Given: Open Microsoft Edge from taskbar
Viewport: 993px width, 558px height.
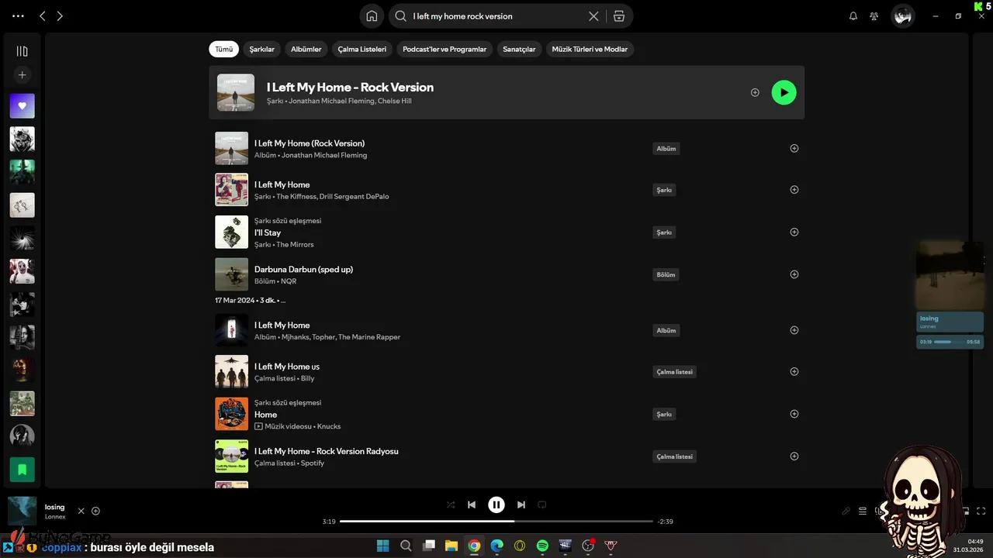Looking at the screenshot, I should point(497,546).
